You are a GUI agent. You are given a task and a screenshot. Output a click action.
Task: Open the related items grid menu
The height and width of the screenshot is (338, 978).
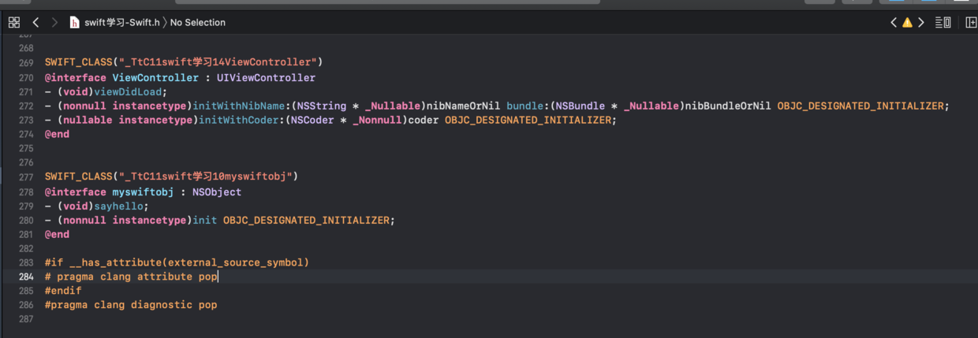click(x=13, y=22)
